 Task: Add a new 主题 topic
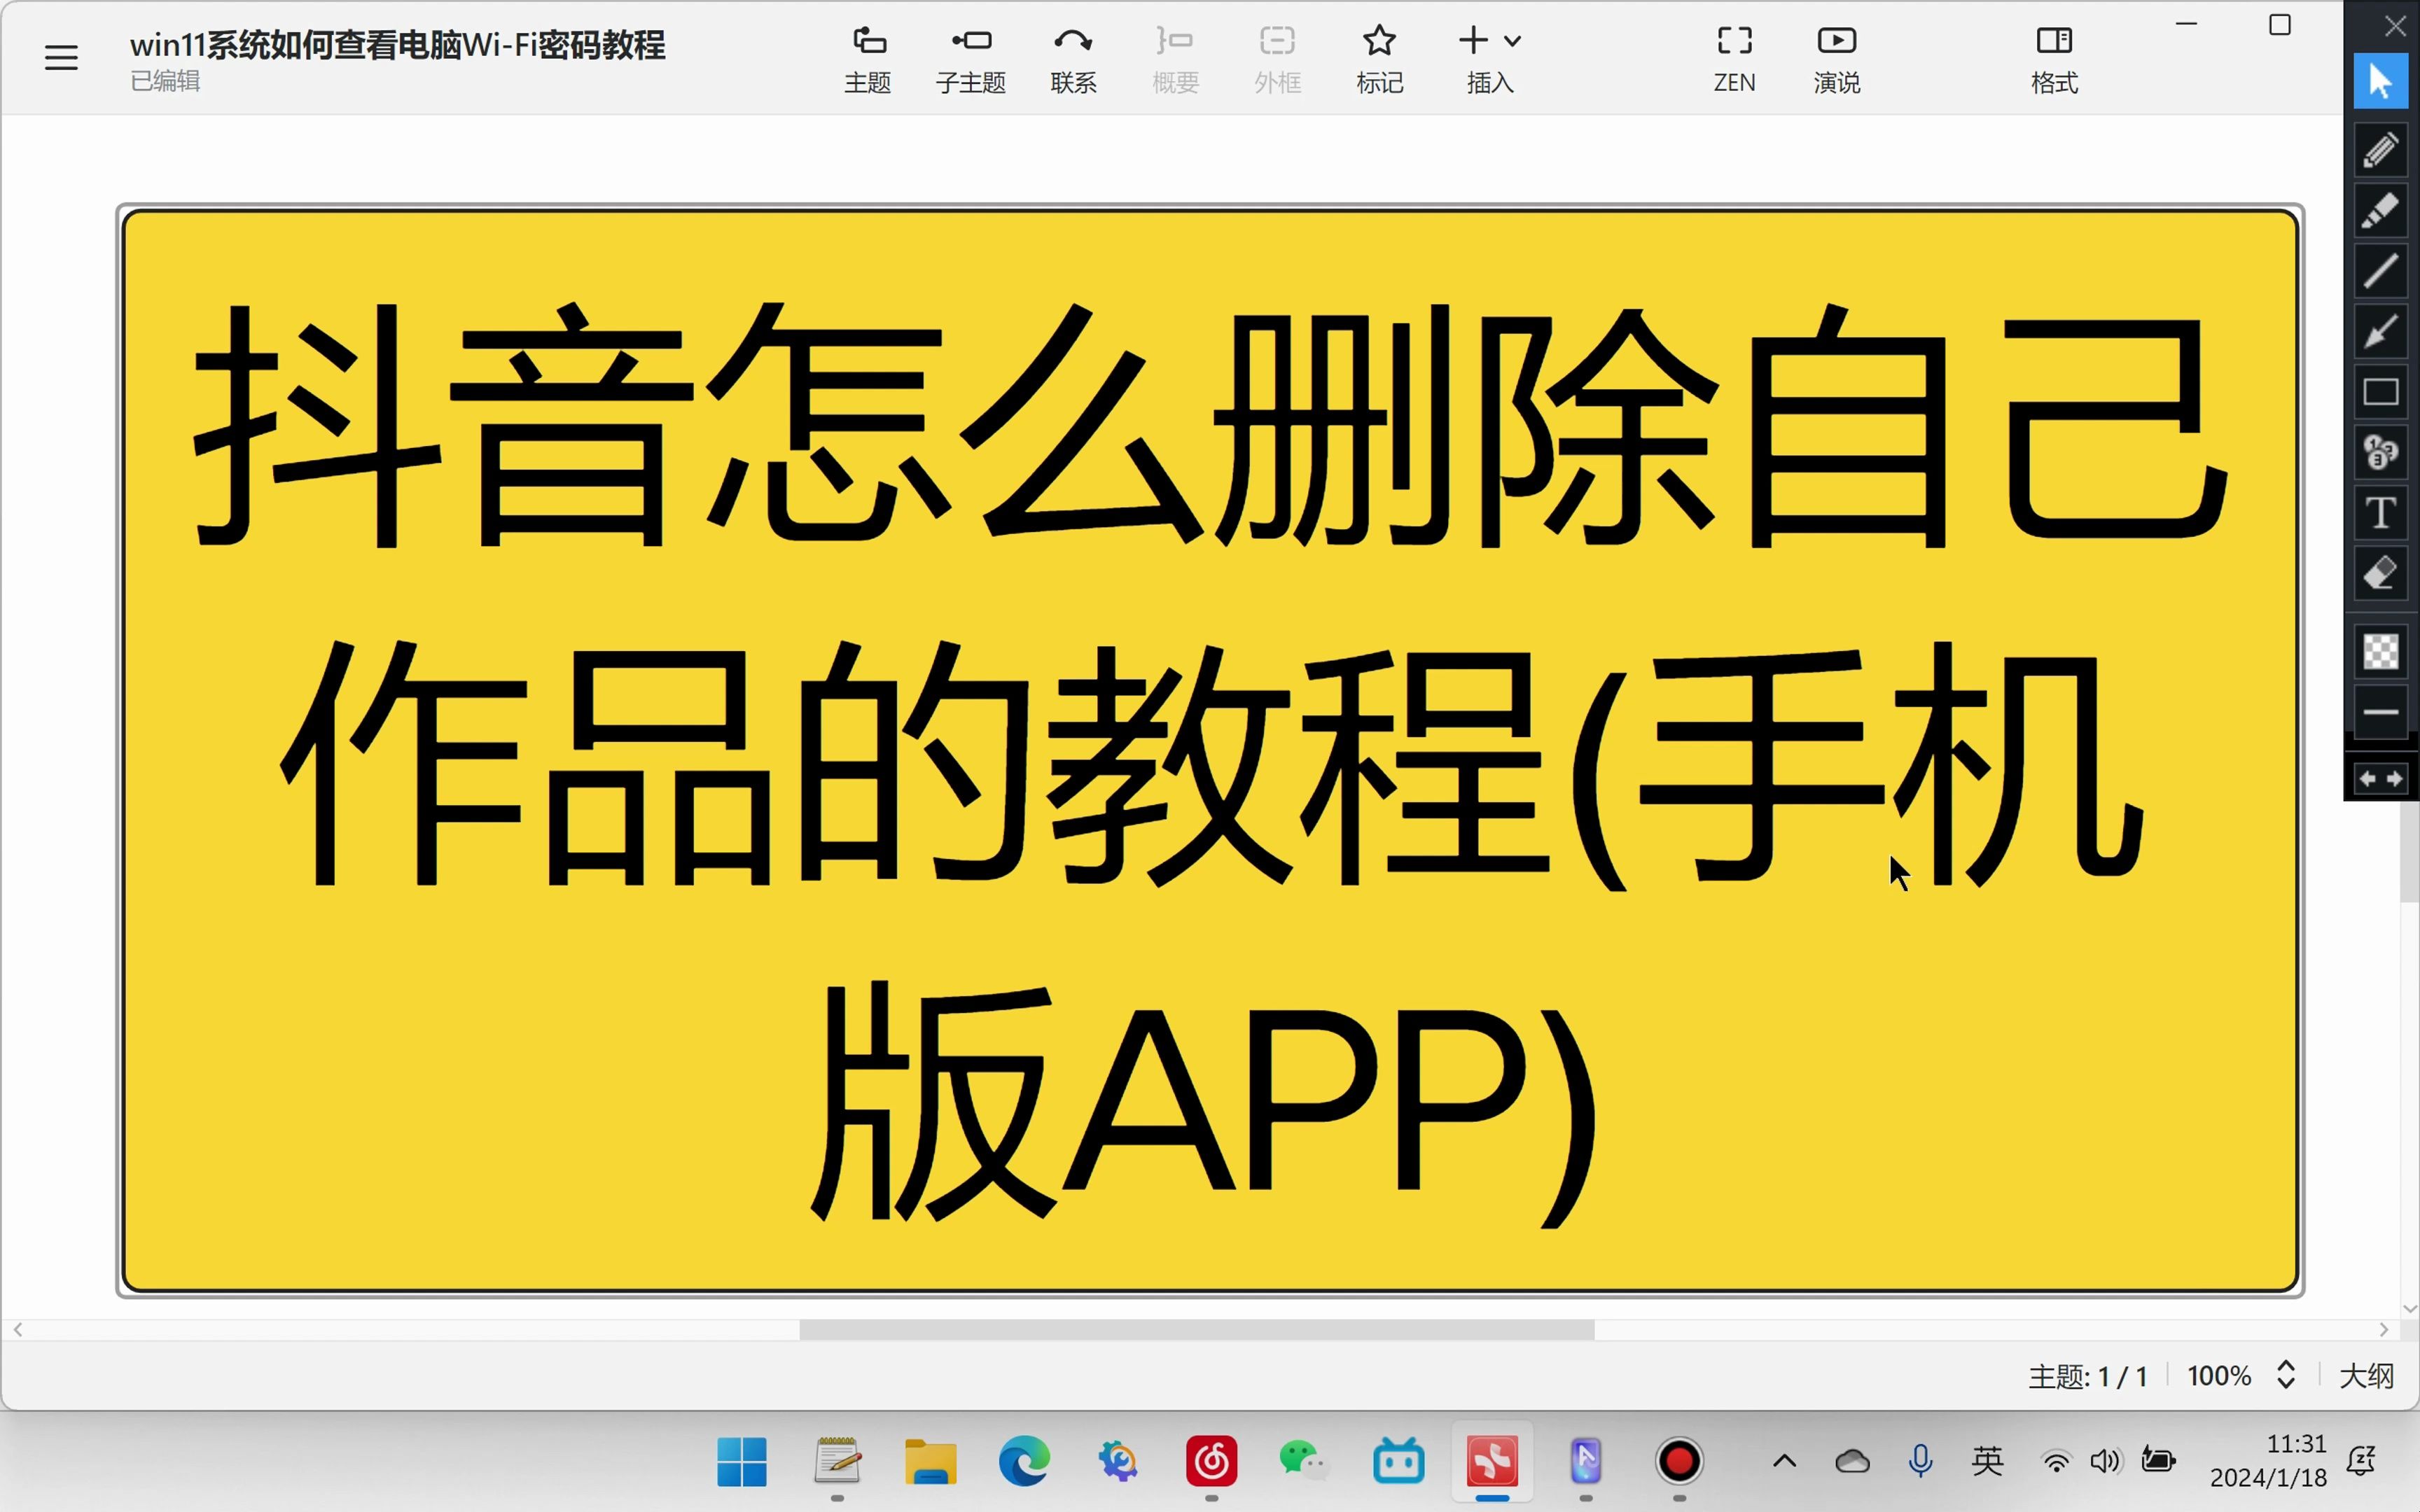tap(868, 60)
